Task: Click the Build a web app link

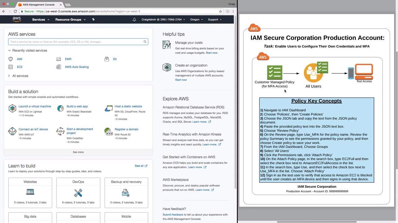Action: [77, 106]
